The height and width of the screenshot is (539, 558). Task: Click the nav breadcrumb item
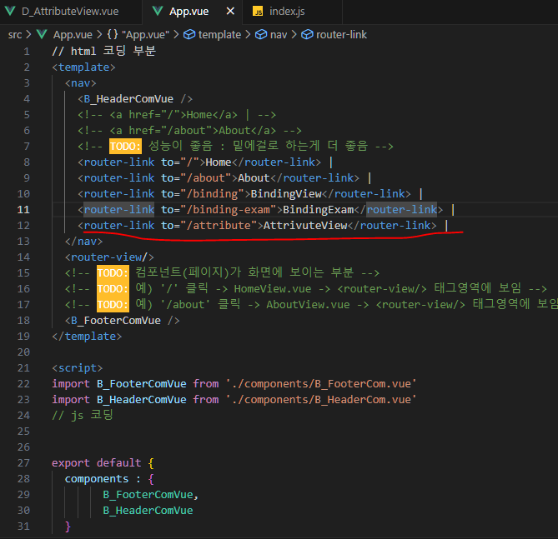coord(279,35)
